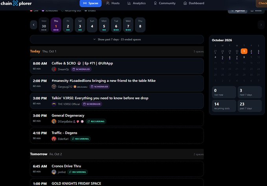Screen dimensions: 267x186
Task: Select October 2 in the mini calendar
Action: [251, 52]
